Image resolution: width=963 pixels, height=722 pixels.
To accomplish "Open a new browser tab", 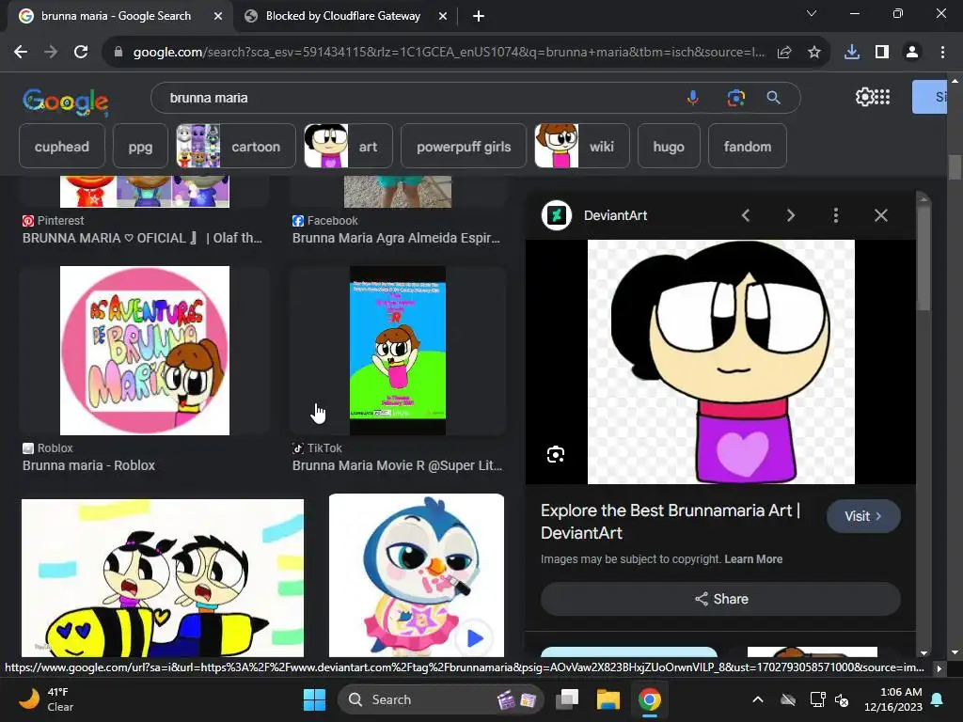I will click(x=479, y=16).
